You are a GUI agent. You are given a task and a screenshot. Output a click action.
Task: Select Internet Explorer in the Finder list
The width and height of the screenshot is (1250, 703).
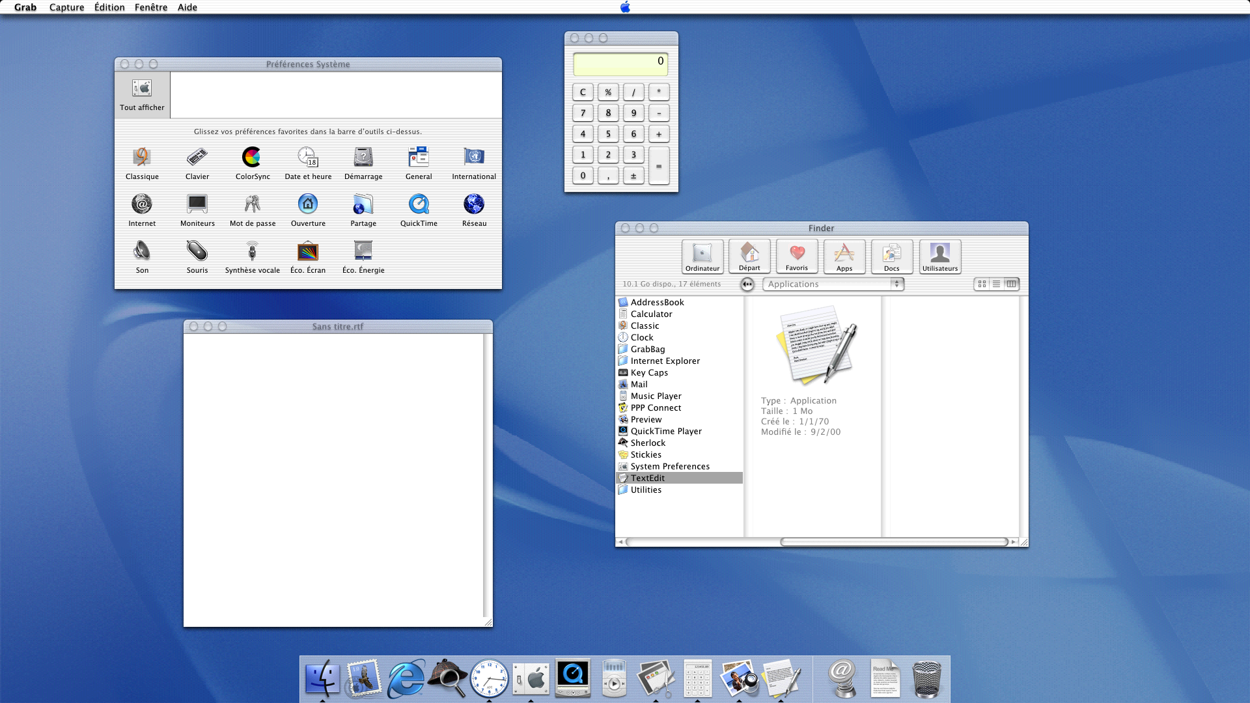click(679, 361)
